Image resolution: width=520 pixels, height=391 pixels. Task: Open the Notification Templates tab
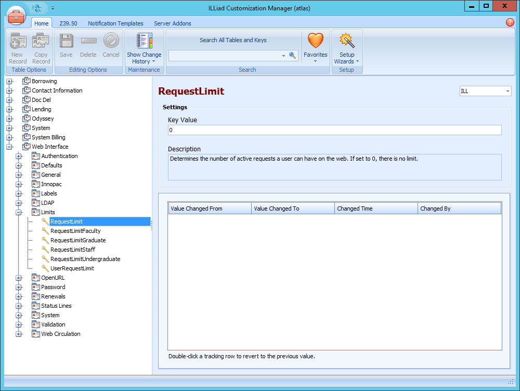pyautogui.click(x=115, y=23)
